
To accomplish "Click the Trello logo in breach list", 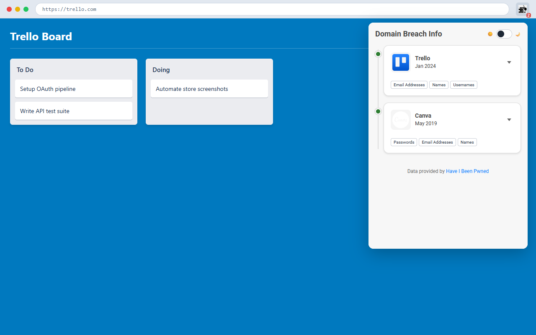I will point(401,62).
